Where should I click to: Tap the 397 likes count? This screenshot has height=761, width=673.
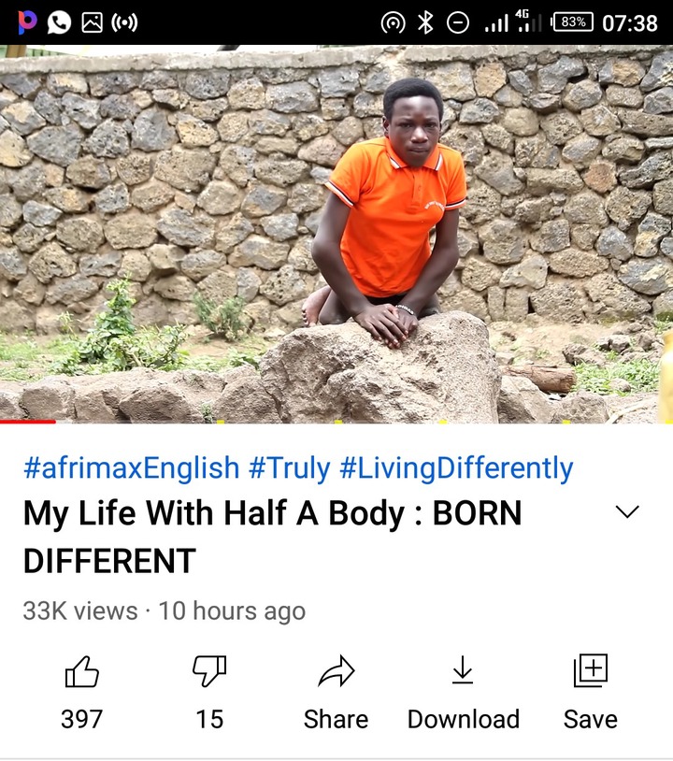(x=81, y=719)
